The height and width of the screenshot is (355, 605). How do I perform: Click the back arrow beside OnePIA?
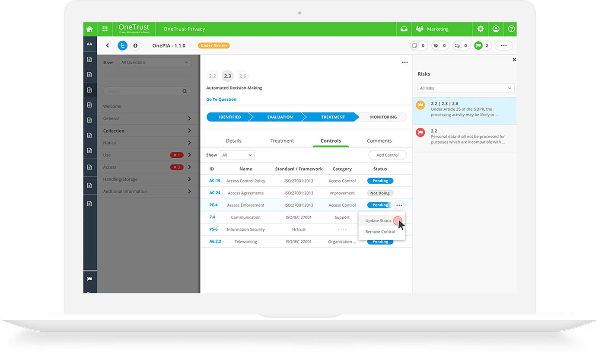pos(108,45)
